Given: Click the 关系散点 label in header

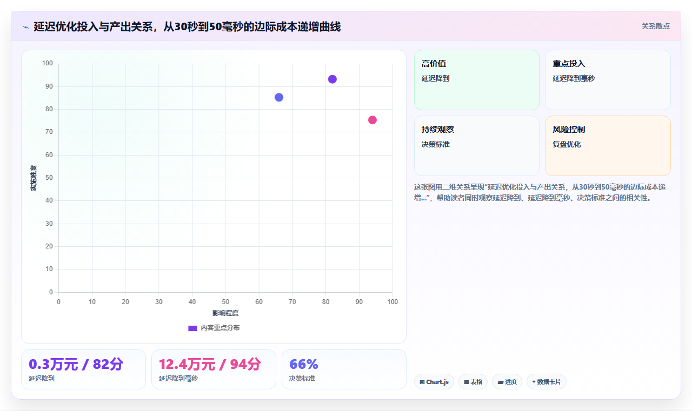Looking at the screenshot, I should tap(655, 26).
